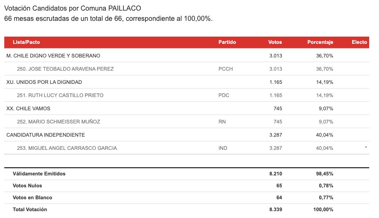This screenshot has height=218, width=379.
Task: Click the Votos Nulos summary row
Action: pyautogui.click(x=187, y=186)
